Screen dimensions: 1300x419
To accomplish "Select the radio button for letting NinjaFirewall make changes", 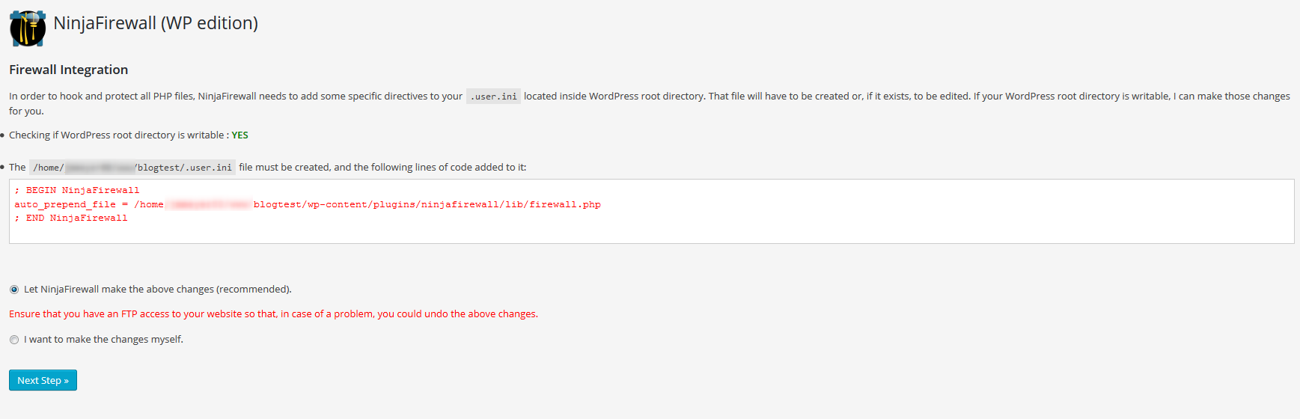I will coord(14,290).
